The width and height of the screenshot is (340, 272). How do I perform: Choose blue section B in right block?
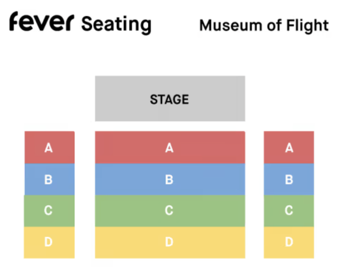pos(289,179)
